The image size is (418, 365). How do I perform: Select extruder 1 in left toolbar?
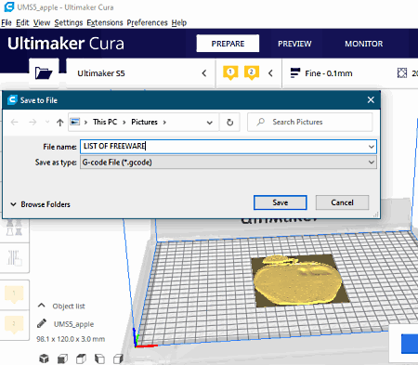(14, 293)
